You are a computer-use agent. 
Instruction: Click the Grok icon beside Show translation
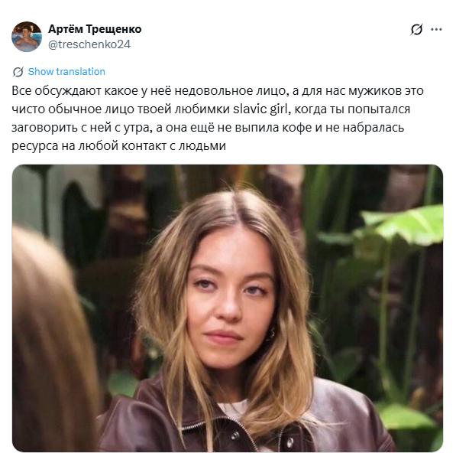click(x=18, y=72)
